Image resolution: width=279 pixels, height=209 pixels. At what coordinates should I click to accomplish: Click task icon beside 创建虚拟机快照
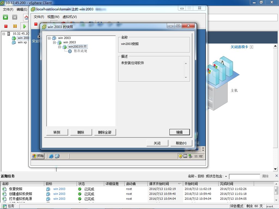click(4, 194)
